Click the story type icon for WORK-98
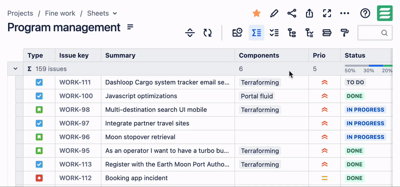400x187 pixels. [39, 110]
